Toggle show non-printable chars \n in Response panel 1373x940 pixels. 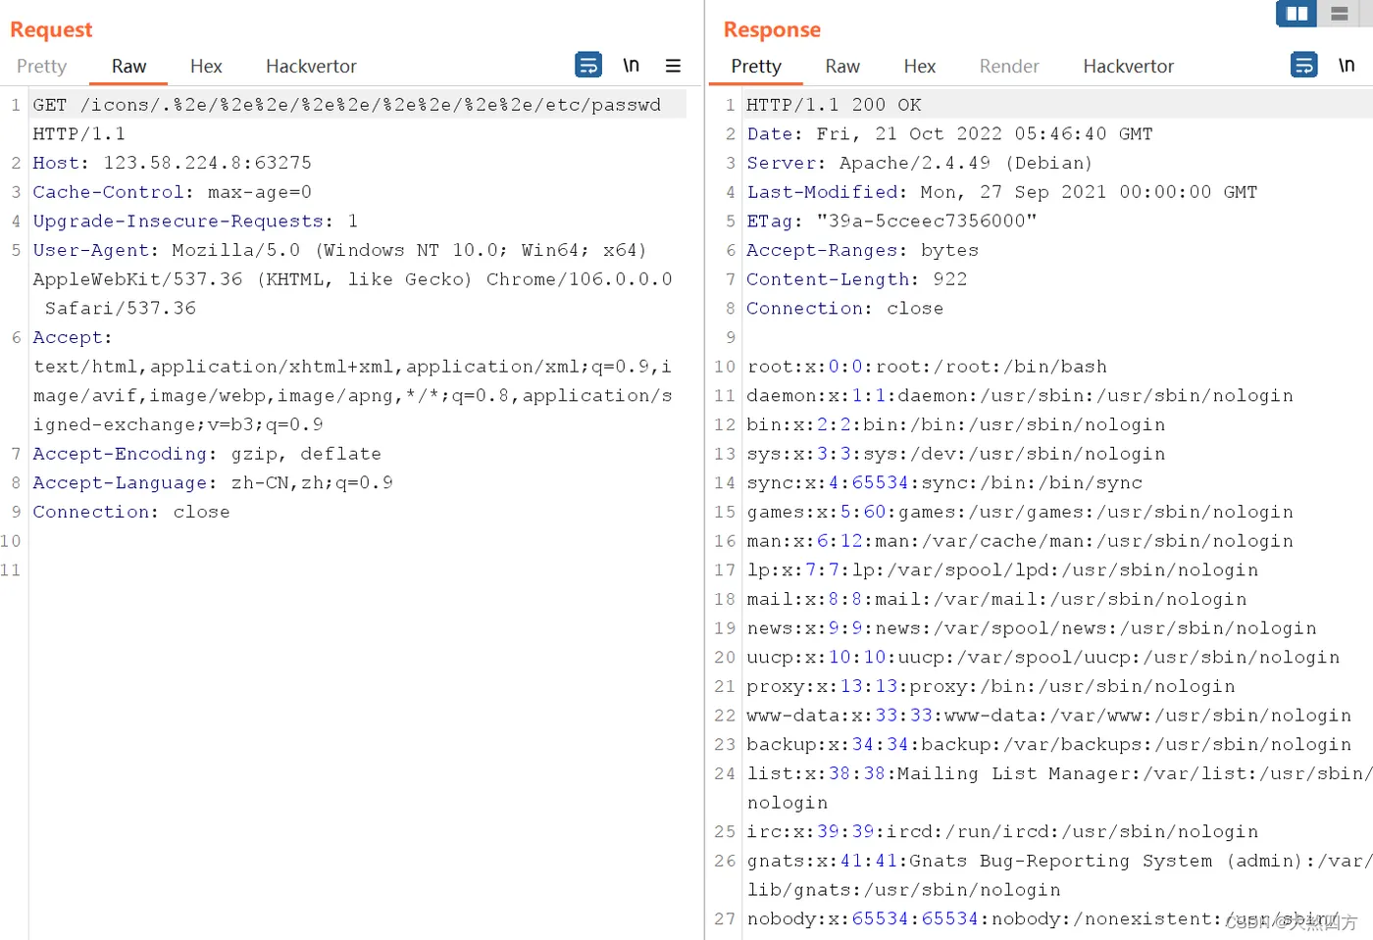(x=1347, y=65)
